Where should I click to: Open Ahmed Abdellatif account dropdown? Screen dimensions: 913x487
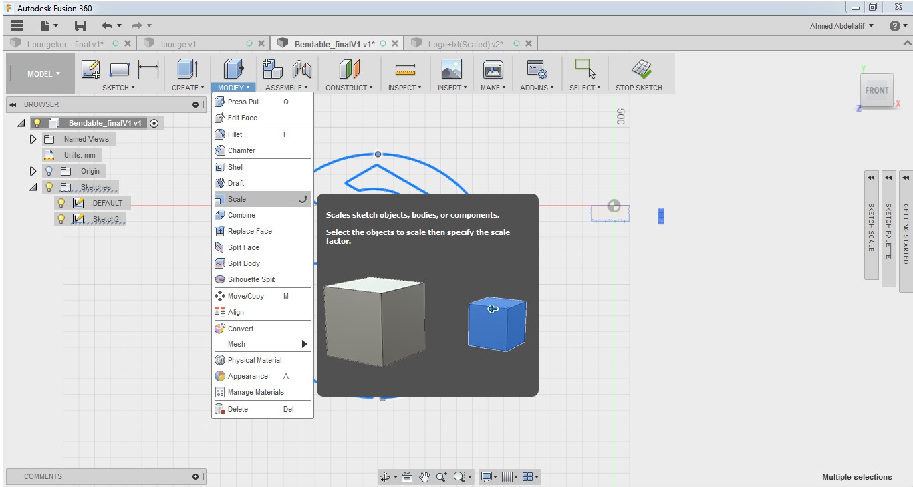coord(841,26)
